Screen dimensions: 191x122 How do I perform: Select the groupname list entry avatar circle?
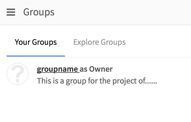click(18, 74)
